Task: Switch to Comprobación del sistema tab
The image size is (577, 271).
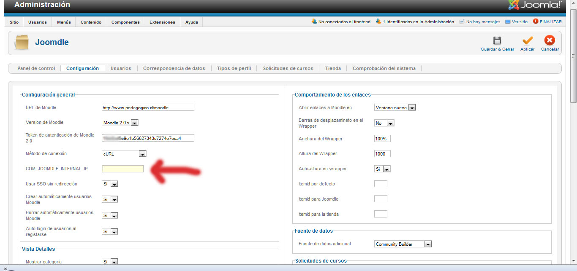Action: [x=384, y=68]
